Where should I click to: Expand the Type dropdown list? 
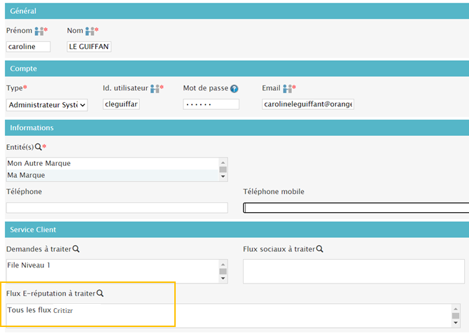click(47, 104)
